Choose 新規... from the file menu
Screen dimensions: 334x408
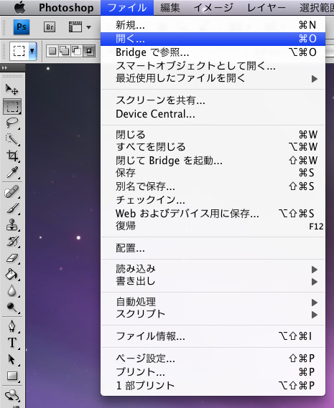pos(213,25)
